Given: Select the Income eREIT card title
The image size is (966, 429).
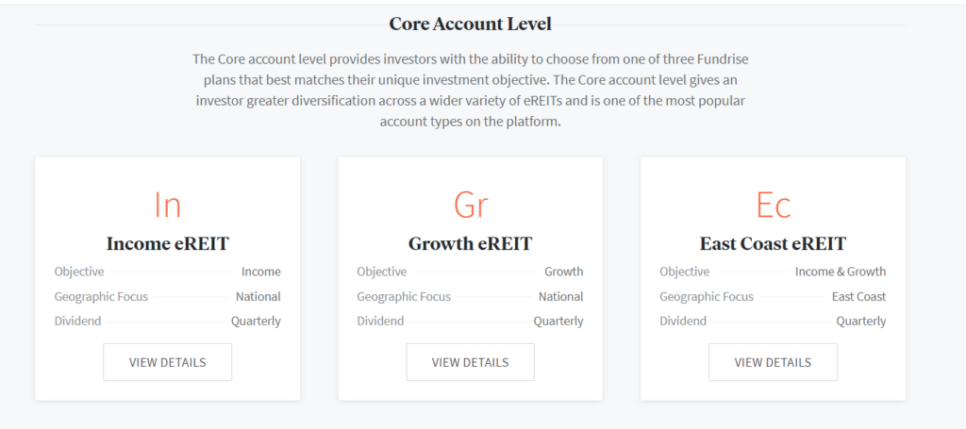Looking at the screenshot, I should pos(168,244).
